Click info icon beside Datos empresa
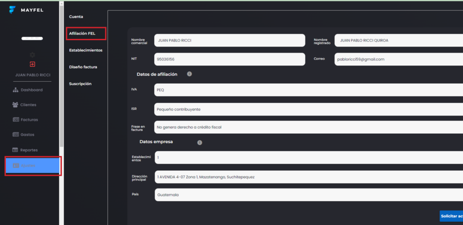The width and height of the screenshot is (463, 225). [199, 142]
